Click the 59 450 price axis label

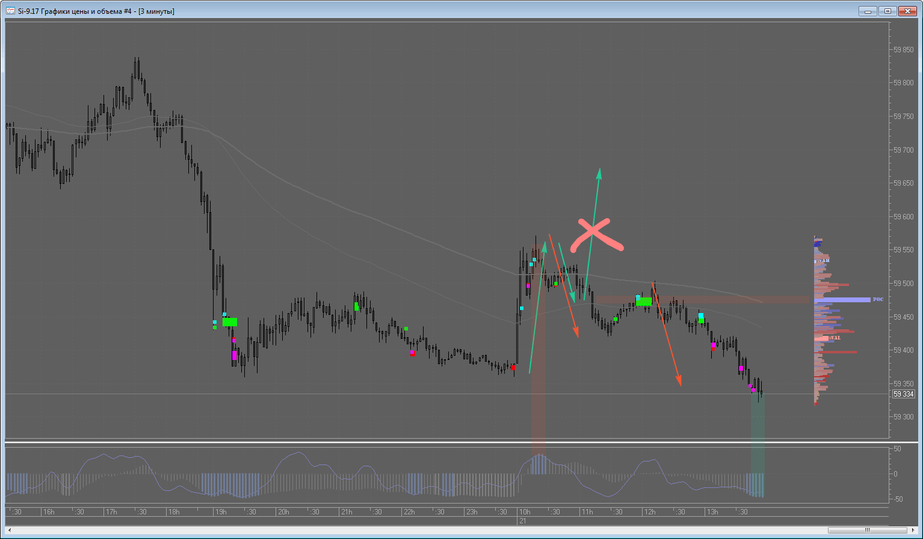[x=904, y=317]
